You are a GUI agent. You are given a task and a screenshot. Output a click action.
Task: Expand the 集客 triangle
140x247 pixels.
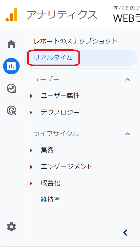pos(31,151)
